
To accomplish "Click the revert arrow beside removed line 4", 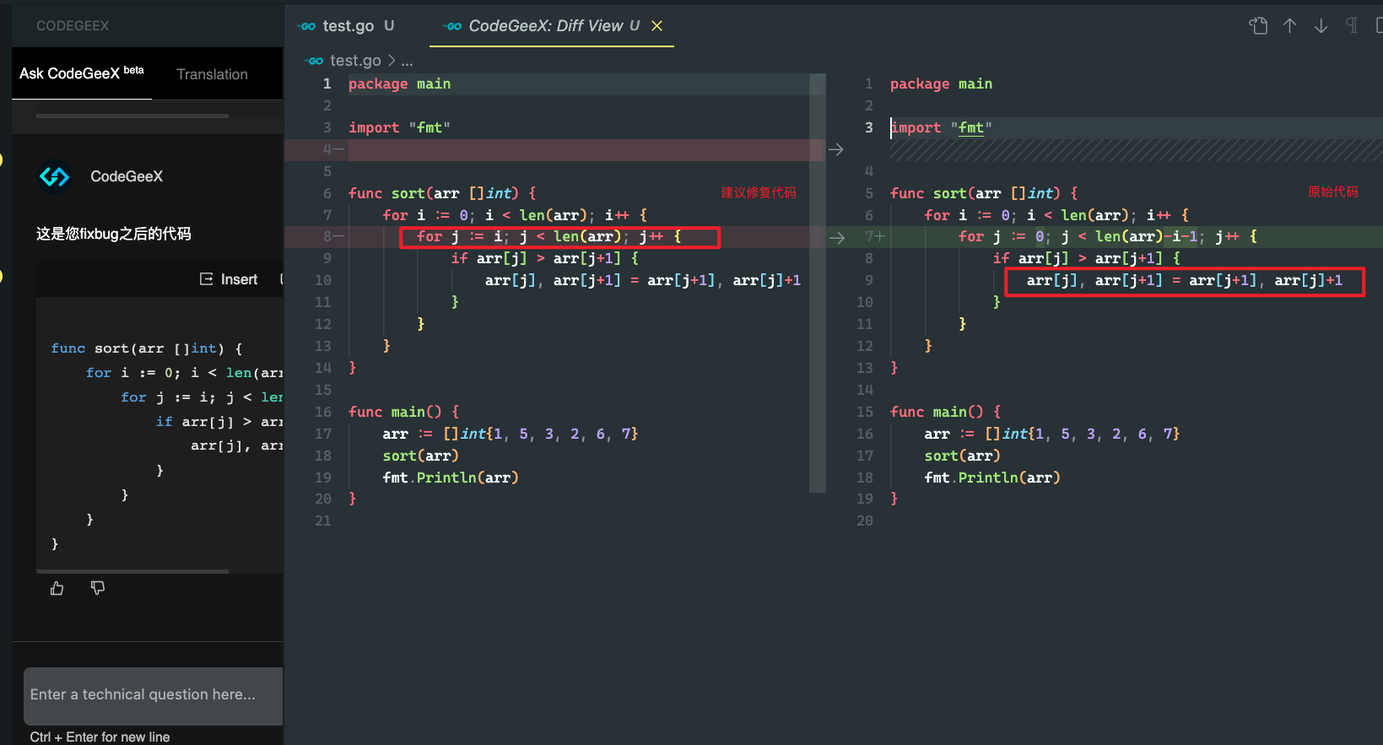I will 836,150.
